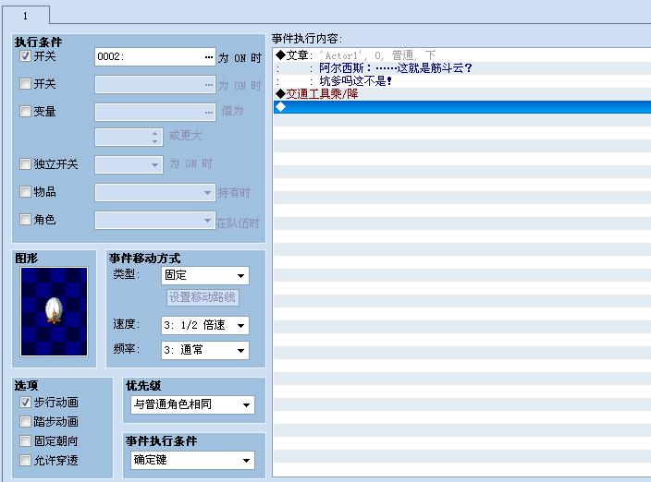Check the 允许穿透 option

(25, 460)
